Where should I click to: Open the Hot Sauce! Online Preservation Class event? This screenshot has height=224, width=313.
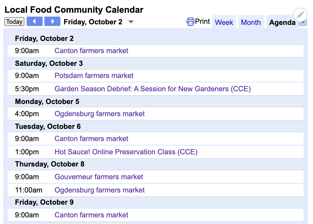(x=126, y=152)
